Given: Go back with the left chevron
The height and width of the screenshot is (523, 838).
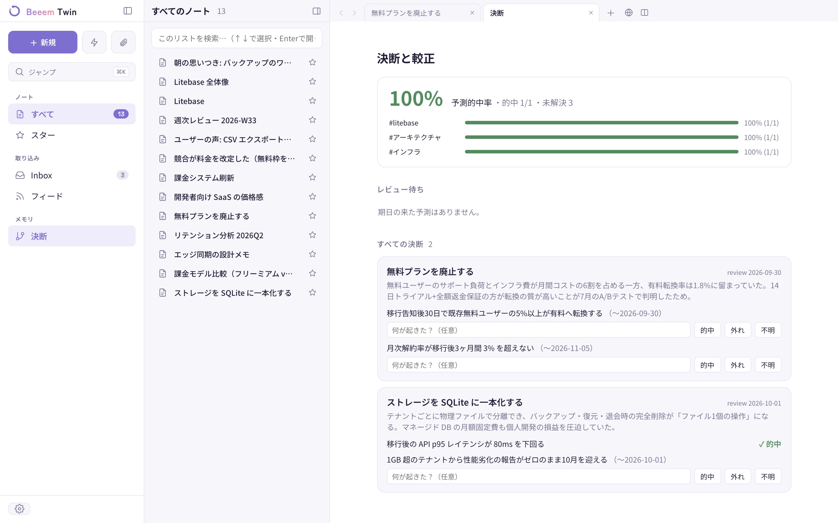Looking at the screenshot, I should click(341, 13).
